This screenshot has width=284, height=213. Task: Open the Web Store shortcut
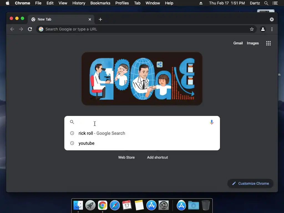pyautogui.click(x=126, y=158)
